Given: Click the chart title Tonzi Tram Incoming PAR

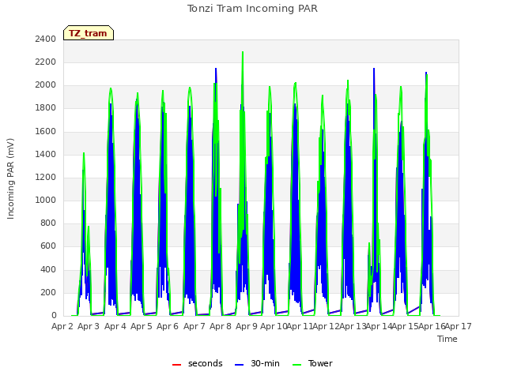Looking at the screenshot, I should [x=252, y=9].
